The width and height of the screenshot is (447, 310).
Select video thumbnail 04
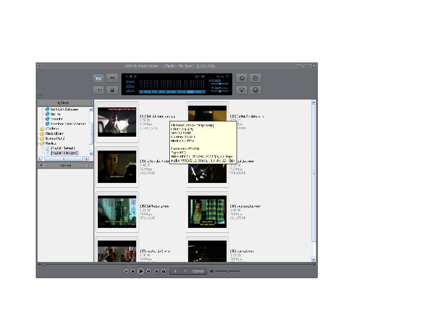tap(207, 173)
